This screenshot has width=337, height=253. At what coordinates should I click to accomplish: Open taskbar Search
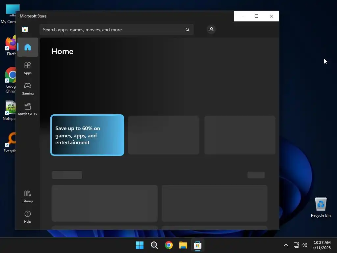click(154, 245)
